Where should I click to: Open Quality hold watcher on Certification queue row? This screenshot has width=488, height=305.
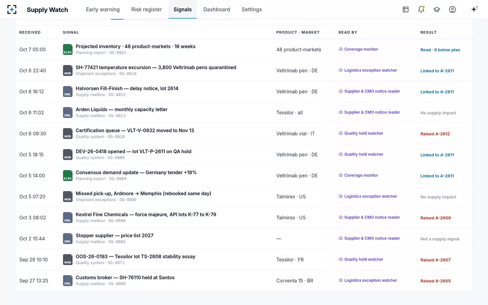(361, 133)
